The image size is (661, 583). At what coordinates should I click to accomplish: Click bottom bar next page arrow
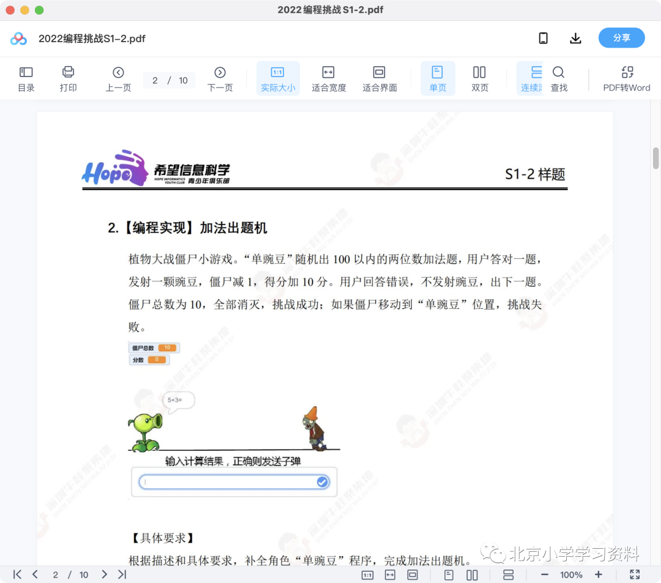[104, 574]
